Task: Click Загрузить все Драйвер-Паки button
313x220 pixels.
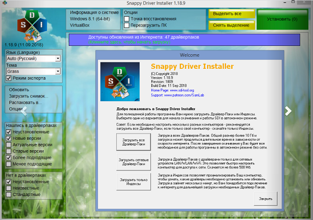Action: (134, 142)
